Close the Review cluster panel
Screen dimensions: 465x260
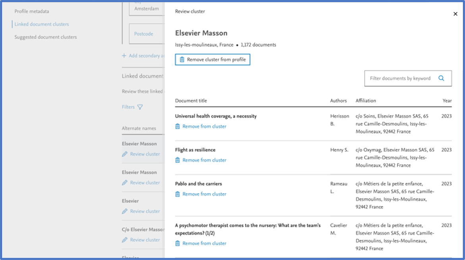pyautogui.click(x=455, y=14)
